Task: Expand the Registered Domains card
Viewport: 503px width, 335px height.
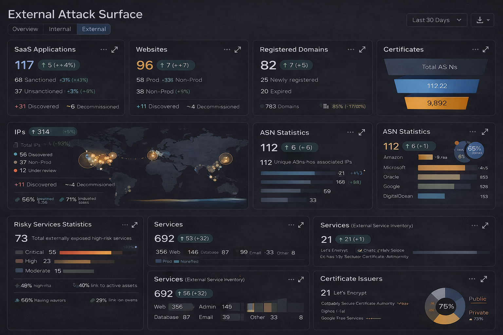Action: (362, 50)
